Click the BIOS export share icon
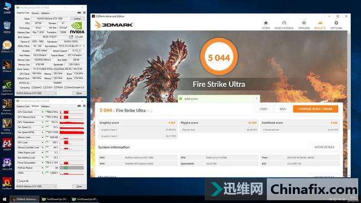Viewport: 361px width, 203px height. [72, 37]
